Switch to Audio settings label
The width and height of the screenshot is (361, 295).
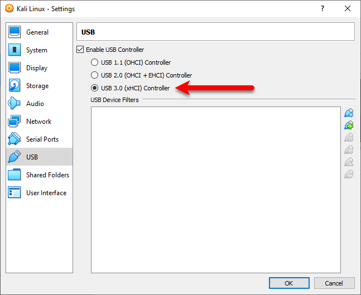click(x=35, y=104)
